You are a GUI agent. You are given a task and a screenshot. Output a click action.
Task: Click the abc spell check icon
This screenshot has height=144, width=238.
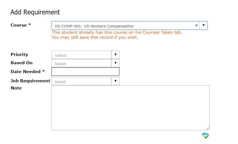(x=205, y=135)
